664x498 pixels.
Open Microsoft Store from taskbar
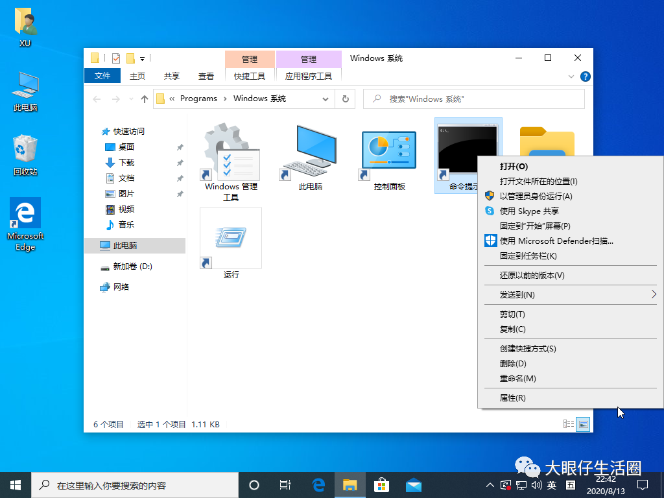[x=381, y=485]
